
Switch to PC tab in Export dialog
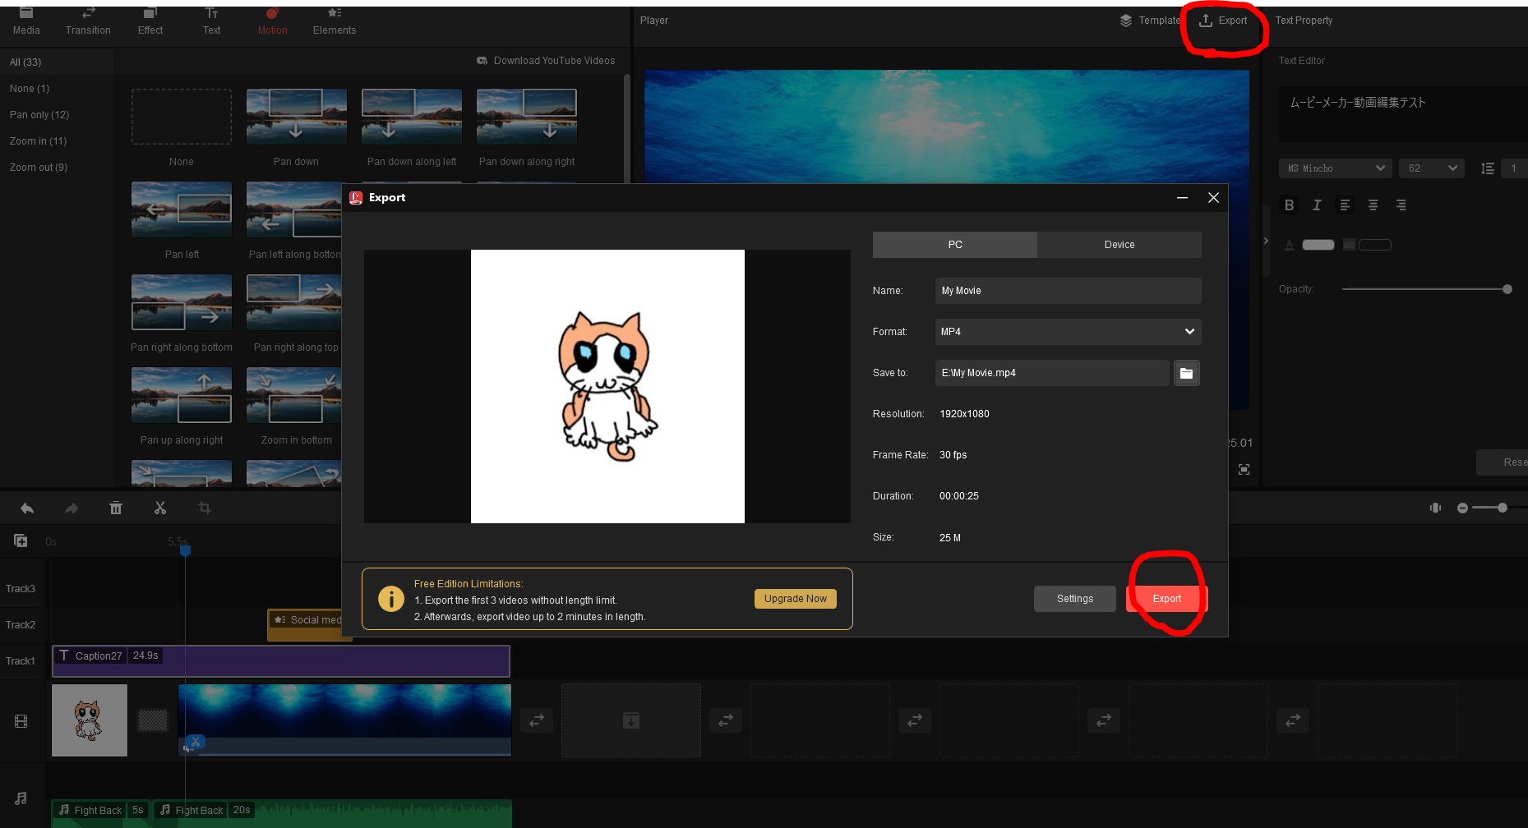click(955, 245)
